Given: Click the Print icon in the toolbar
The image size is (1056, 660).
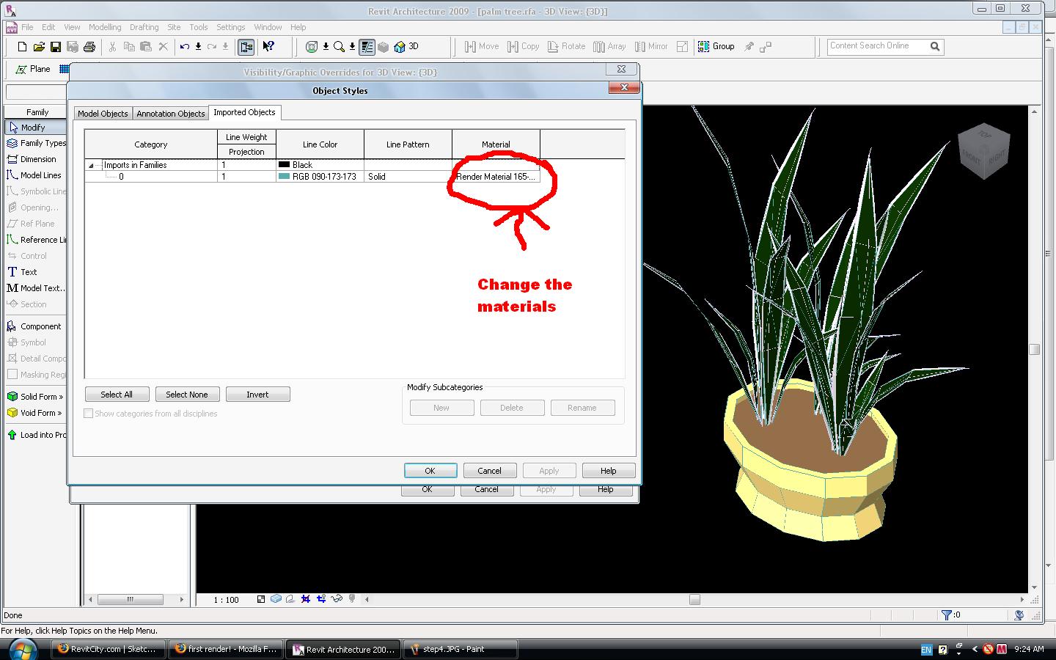Looking at the screenshot, I should (x=89, y=47).
